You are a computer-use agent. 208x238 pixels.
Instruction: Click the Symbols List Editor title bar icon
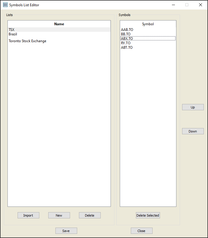5,5
